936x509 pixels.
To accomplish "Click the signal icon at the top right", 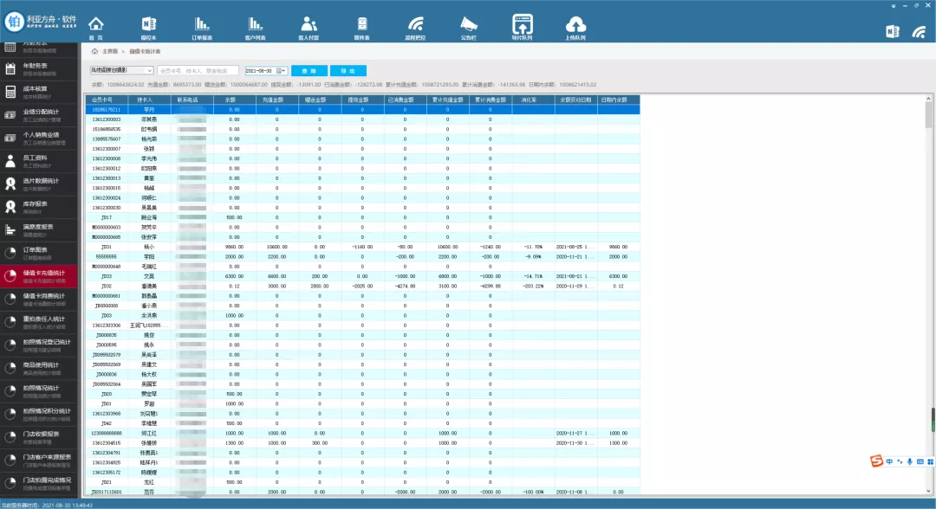I will point(919,31).
